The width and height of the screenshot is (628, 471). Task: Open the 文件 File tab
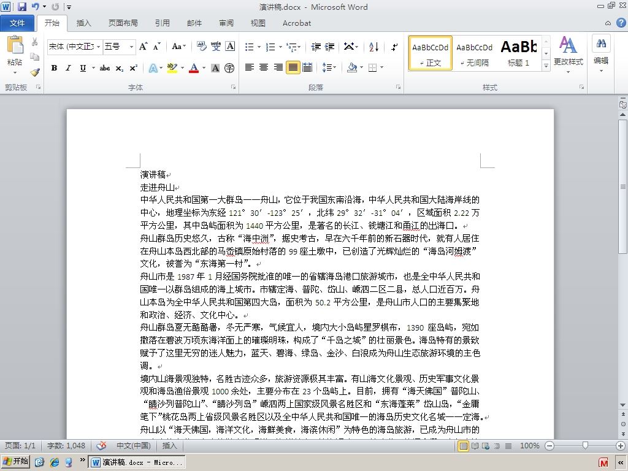click(17, 23)
